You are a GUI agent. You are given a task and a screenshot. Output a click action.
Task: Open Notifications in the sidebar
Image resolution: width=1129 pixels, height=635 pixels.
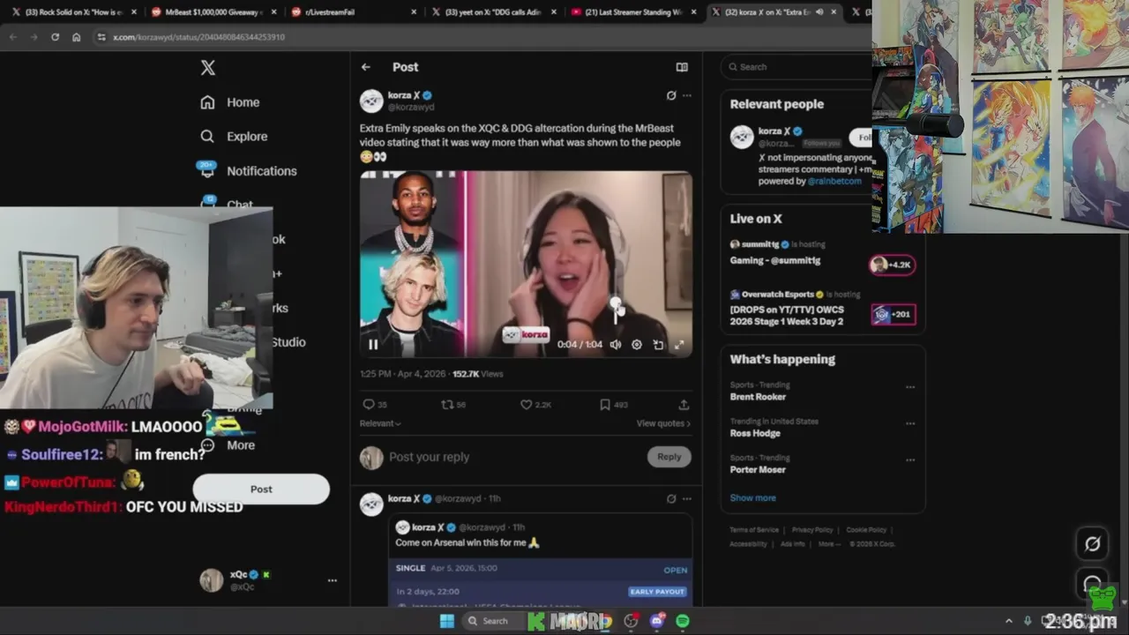point(248,170)
